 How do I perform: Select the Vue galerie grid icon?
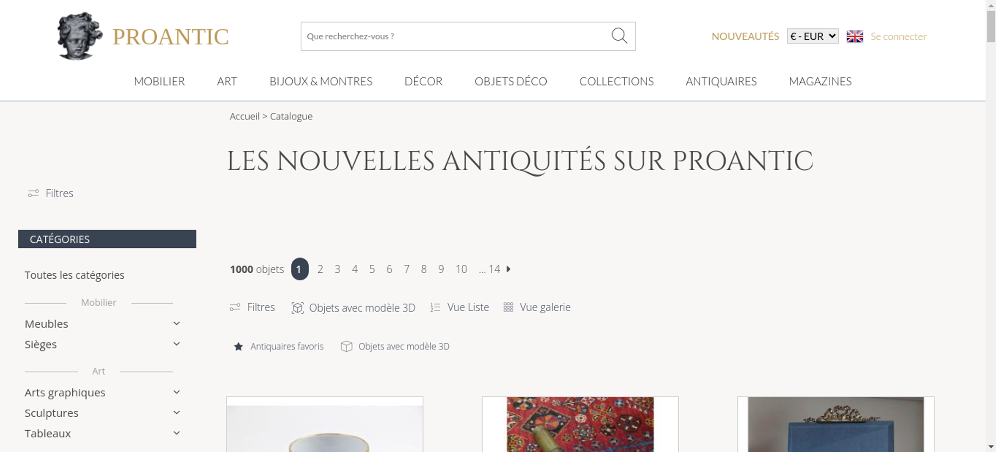[508, 308]
